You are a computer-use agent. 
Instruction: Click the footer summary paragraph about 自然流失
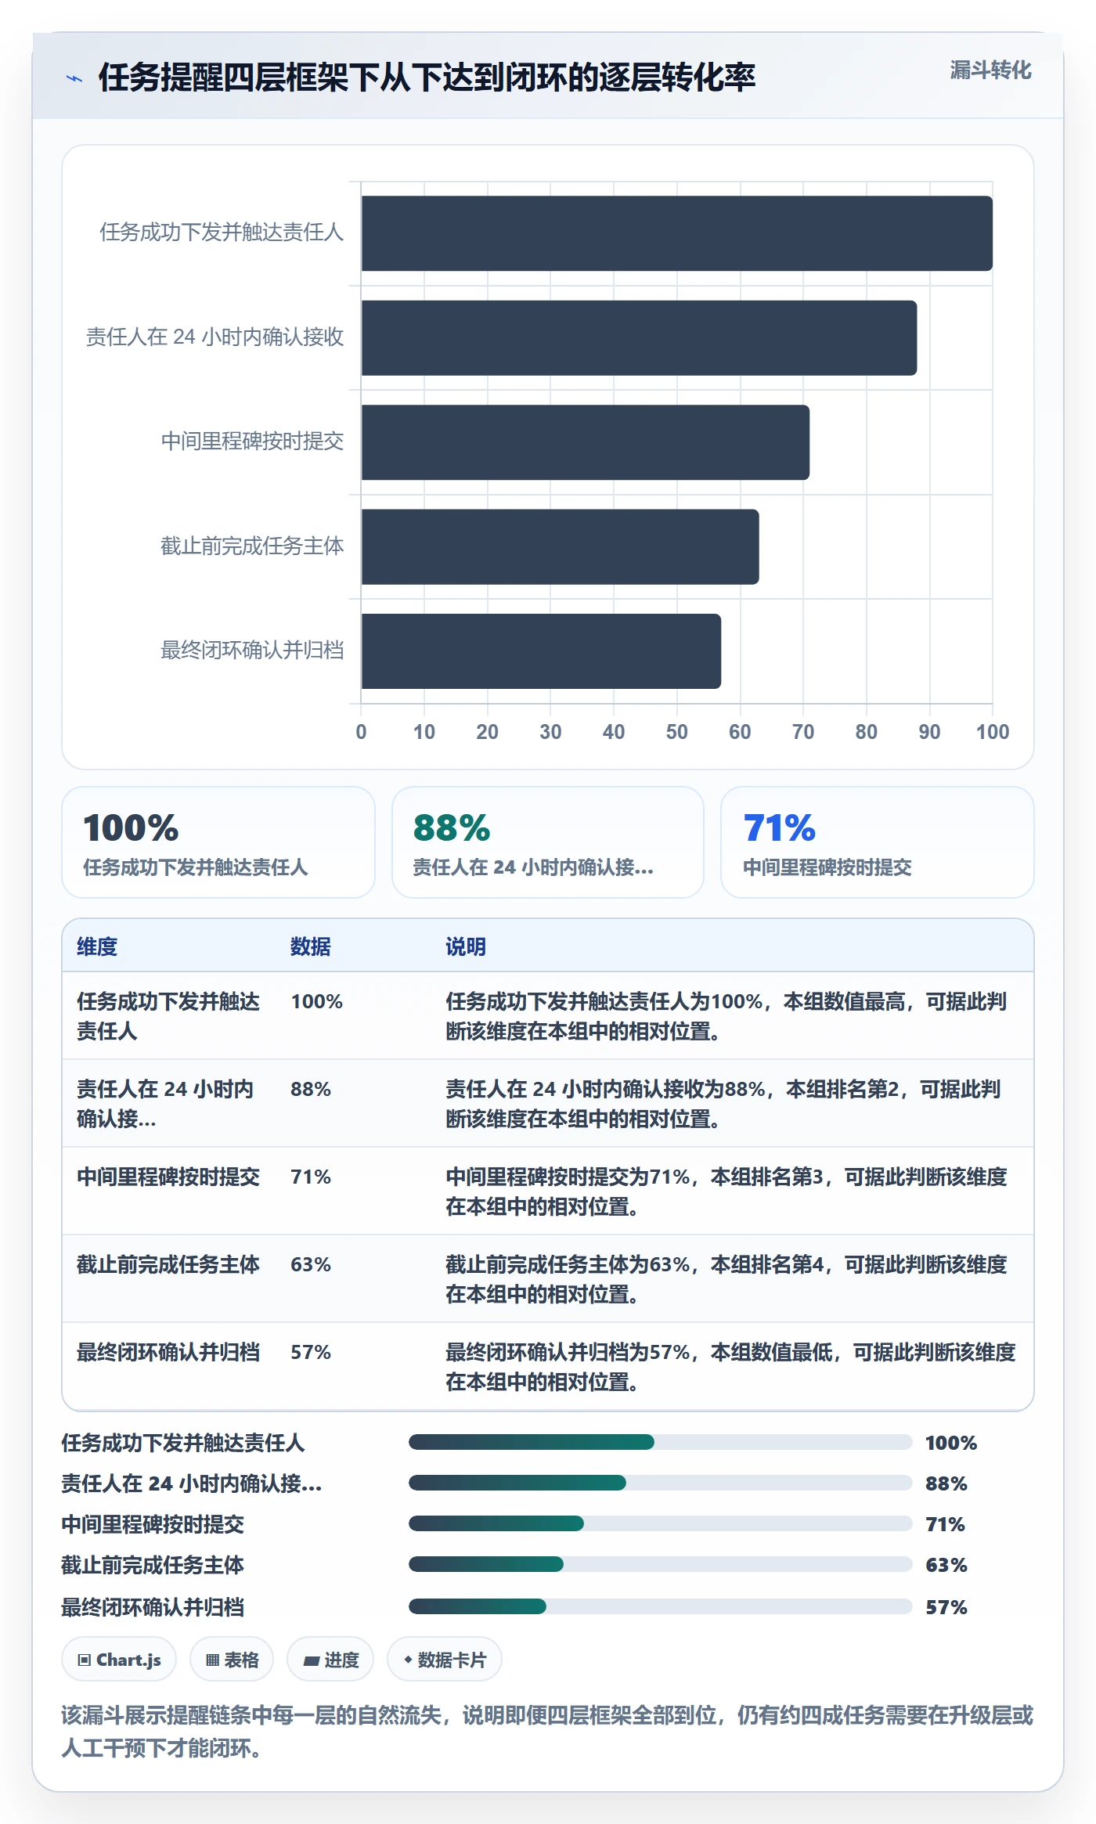pyautogui.click(x=547, y=1731)
